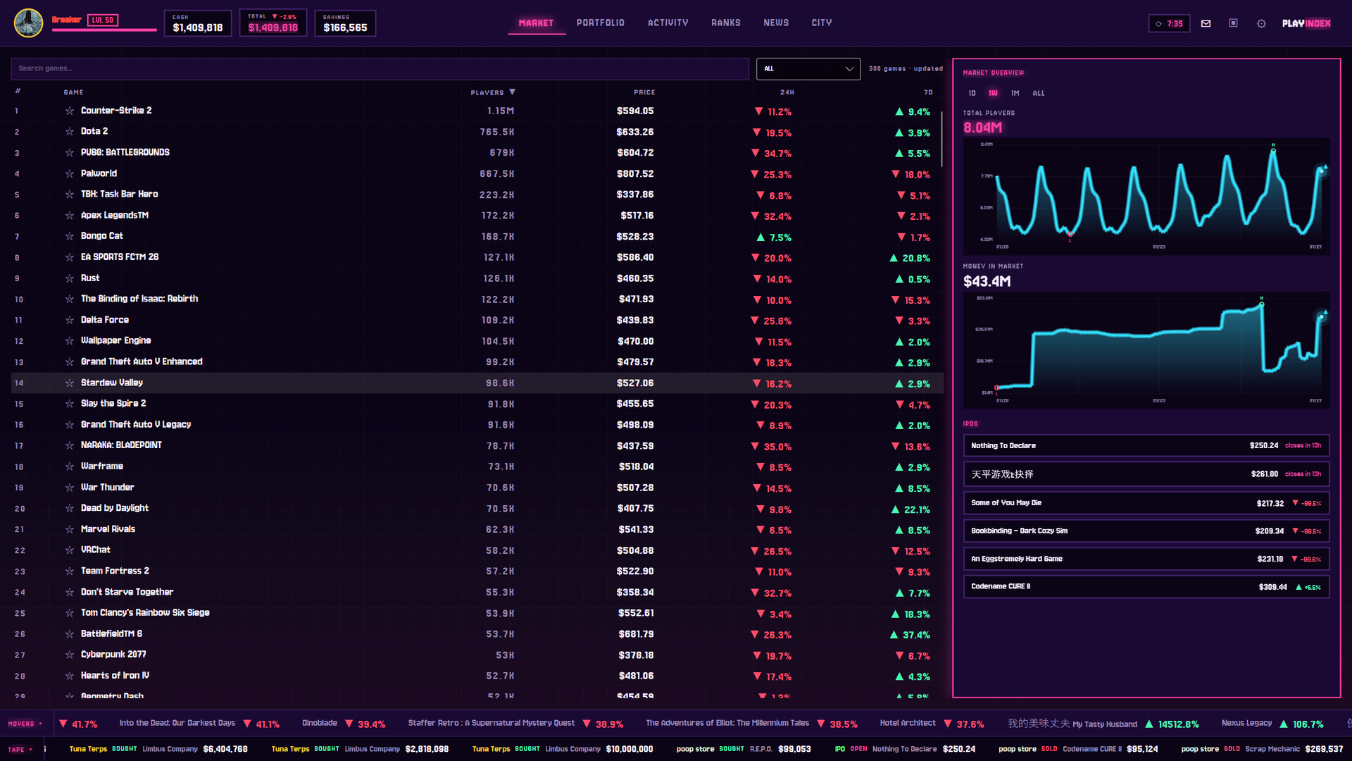Click the star for Stardew Valley

point(70,383)
